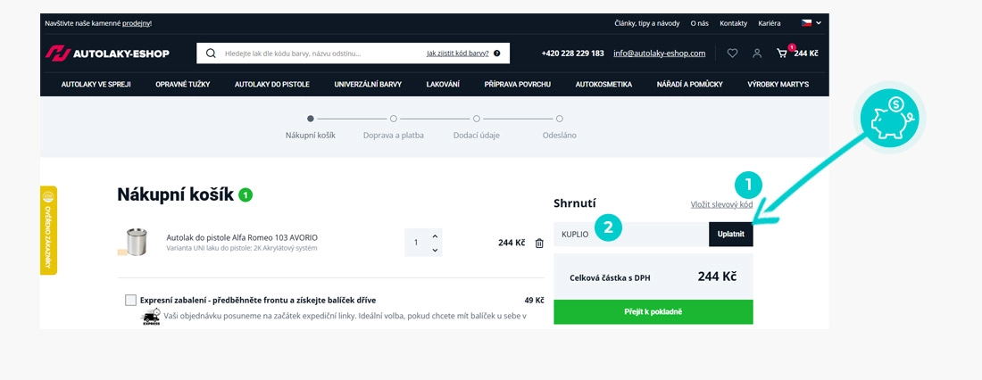The width and height of the screenshot is (982, 380).
Task: Open the Výrobky Marty's menu
Action: tap(778, 85)
